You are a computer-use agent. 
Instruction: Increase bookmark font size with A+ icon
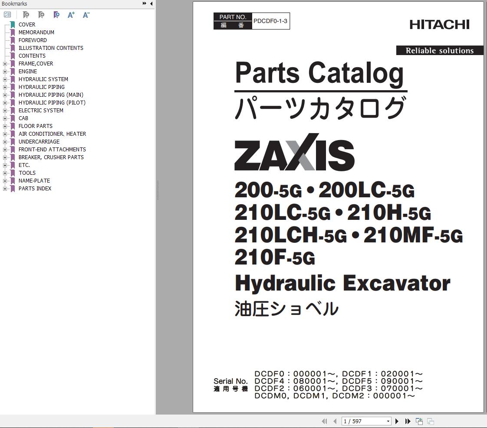pos(71,15)
